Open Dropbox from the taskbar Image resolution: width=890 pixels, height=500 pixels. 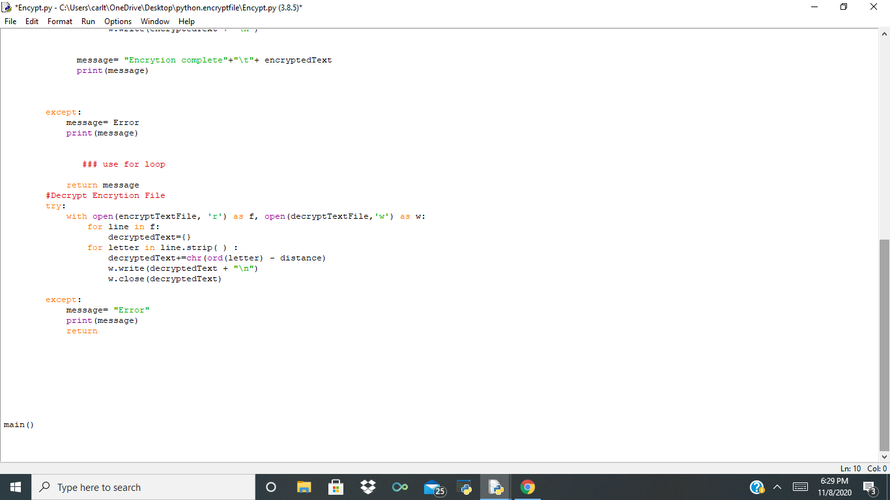367,486
